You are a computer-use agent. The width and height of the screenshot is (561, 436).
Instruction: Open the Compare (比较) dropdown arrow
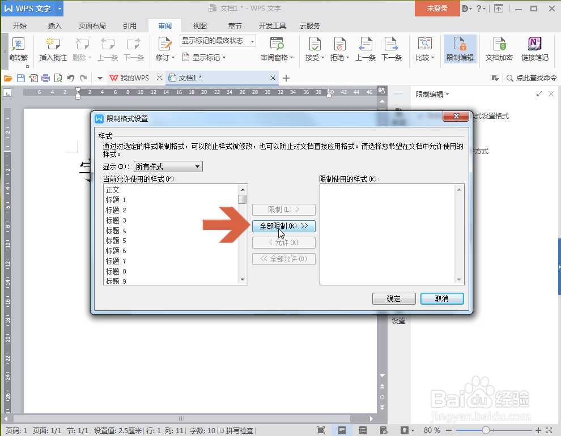tap(432, 58)
